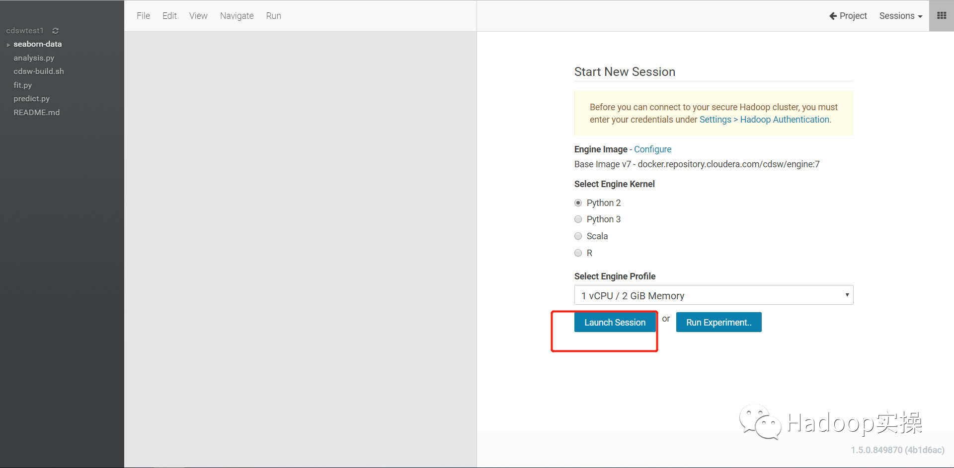Click the refresh icon beside cdswtest1
Viewport: 954px width, 468px height.
click(x=55, y=31)
